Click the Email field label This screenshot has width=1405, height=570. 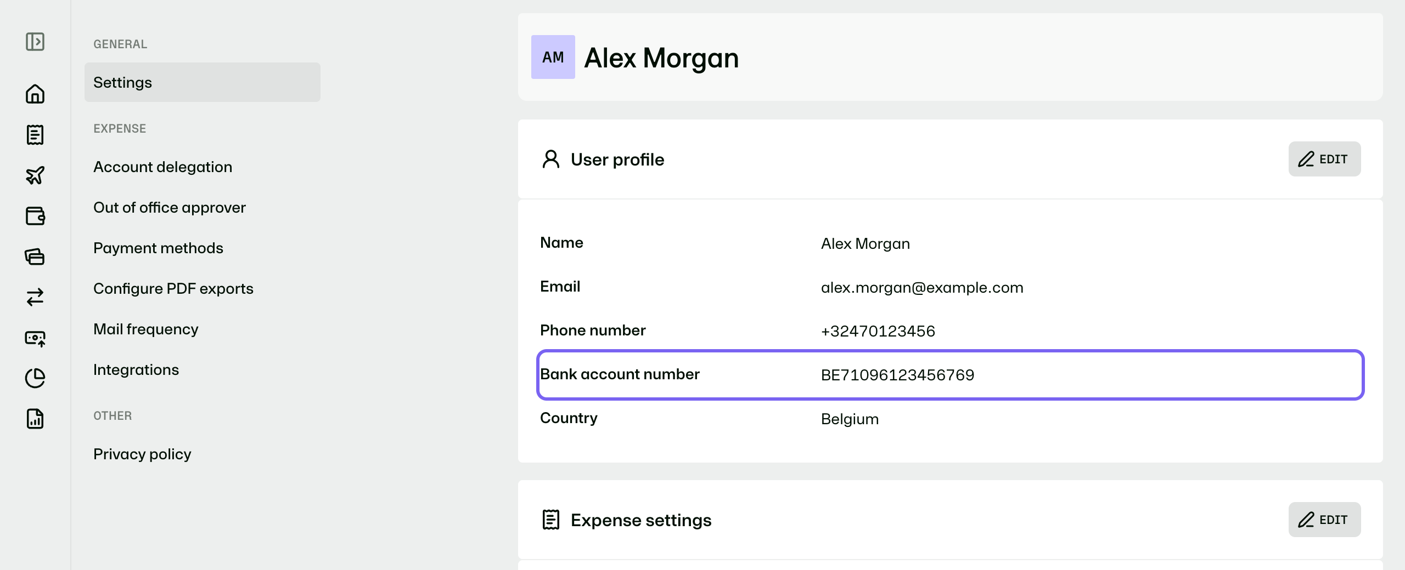(x=560, y=286)
